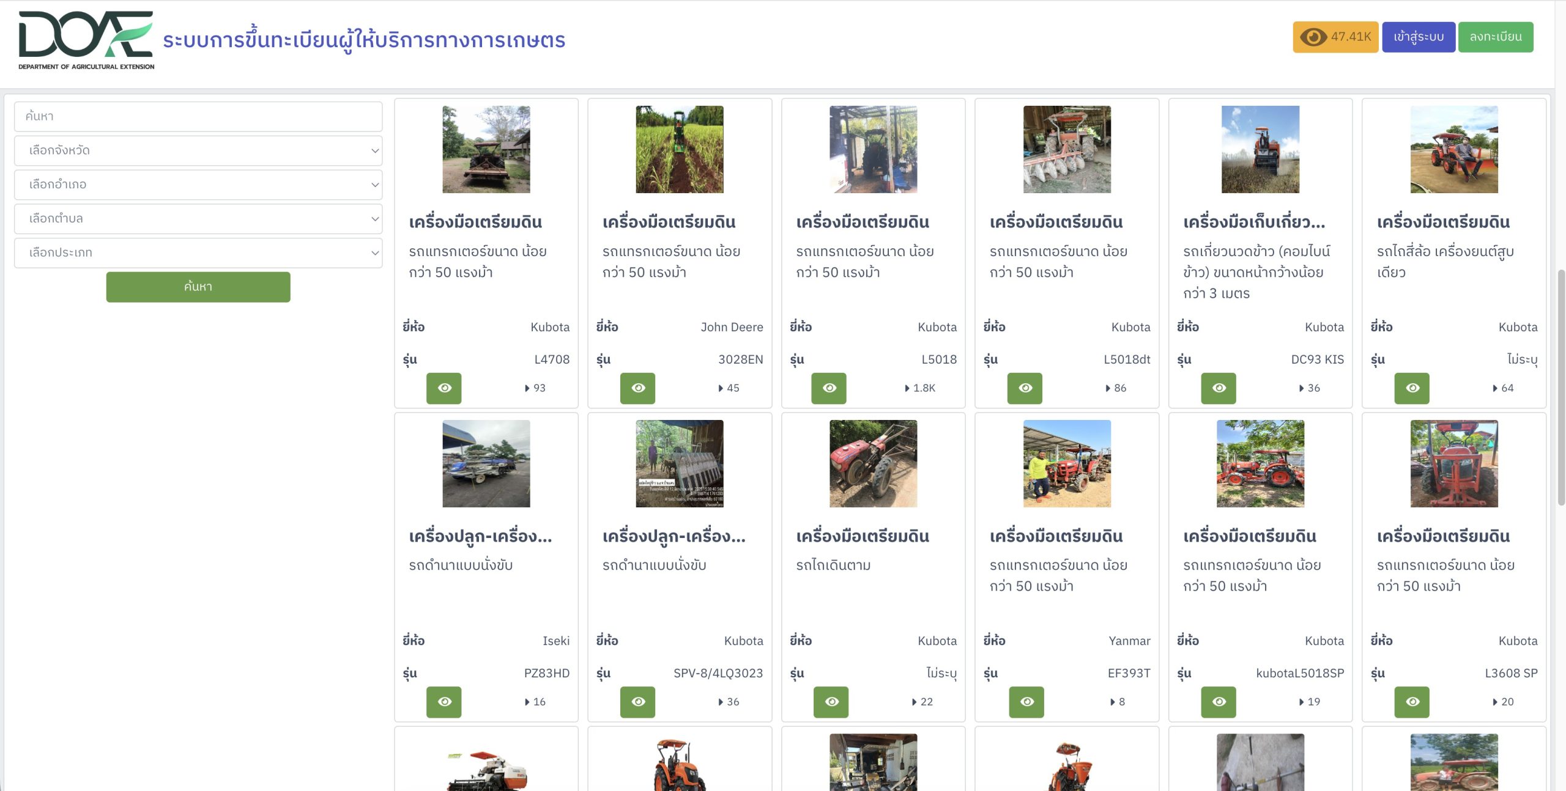Image resolution: width=1566 pixels, height=791 pixels.
Task: View details of John Deere 3028EN
Action: click(637, 388)
